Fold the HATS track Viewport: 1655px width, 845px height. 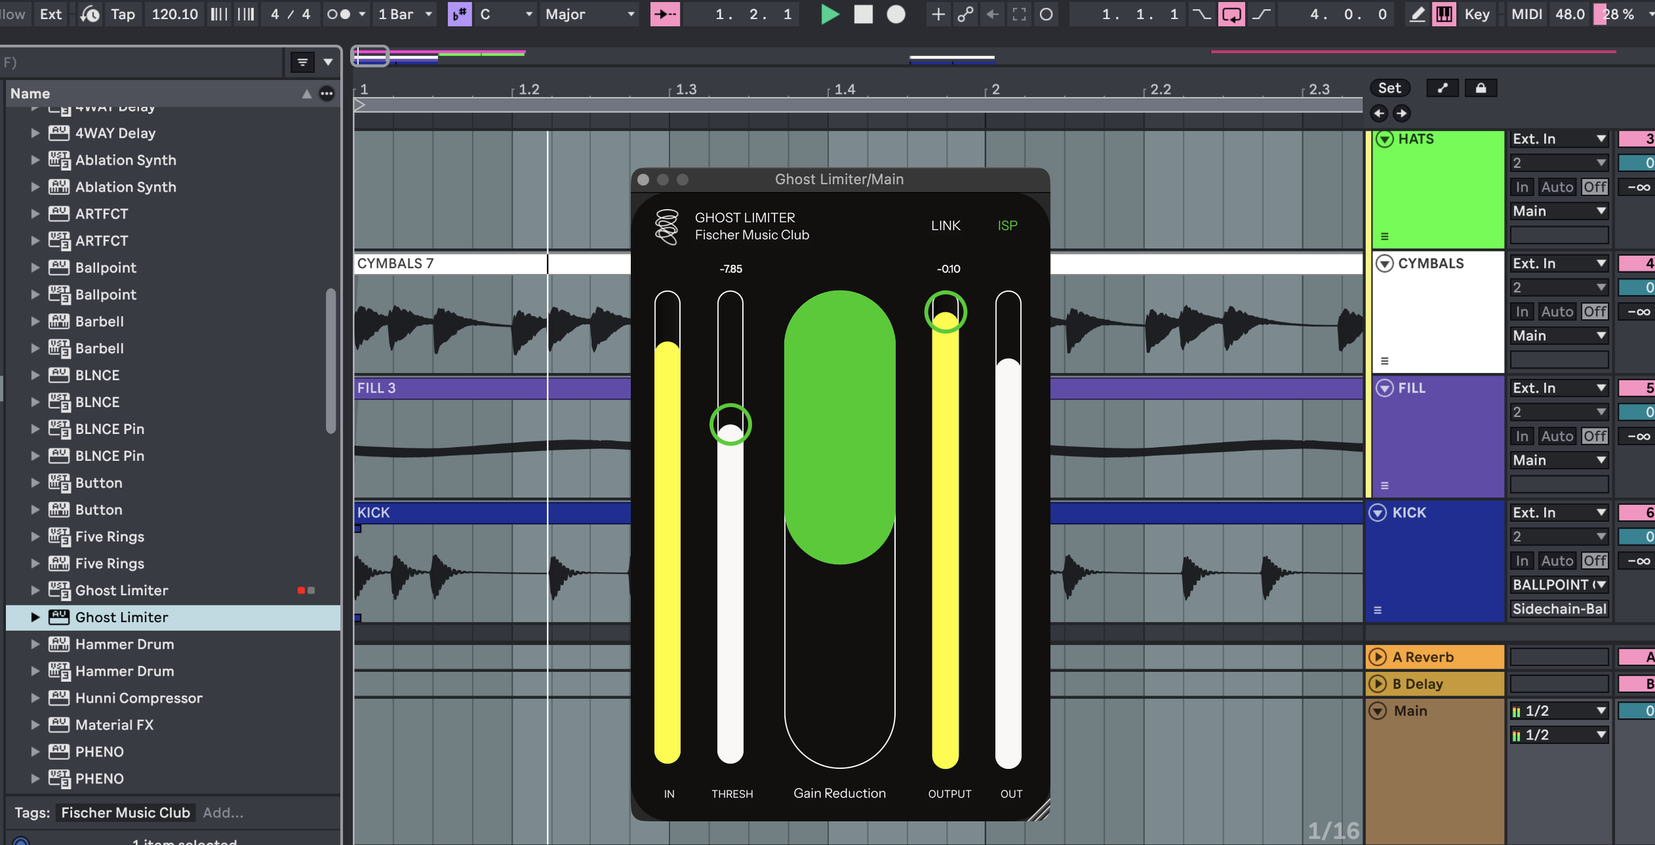[1384, 139]
